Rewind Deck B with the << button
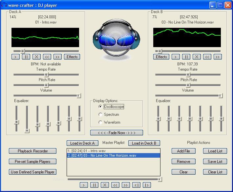 tap(207, 57)
